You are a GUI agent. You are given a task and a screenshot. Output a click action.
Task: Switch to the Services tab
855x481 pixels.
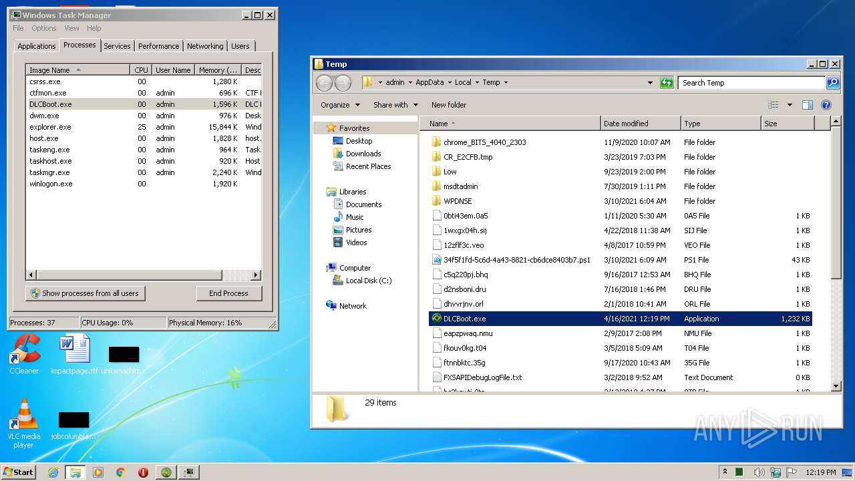coord(117,46)
